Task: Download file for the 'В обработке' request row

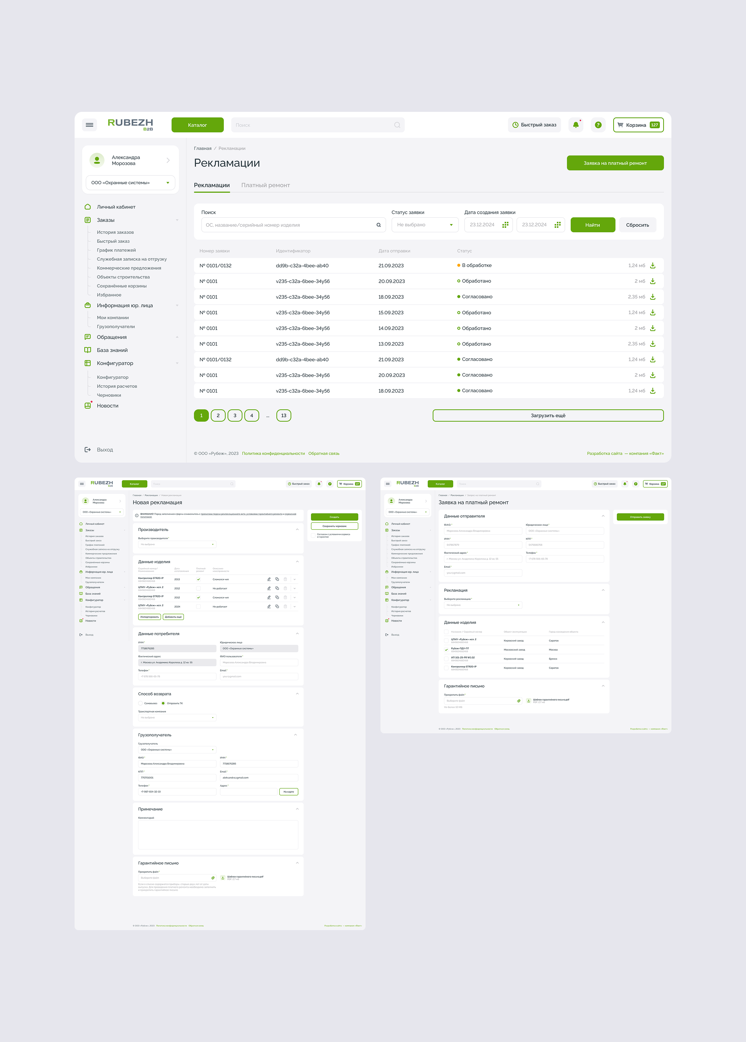Action: click(652, 265)
